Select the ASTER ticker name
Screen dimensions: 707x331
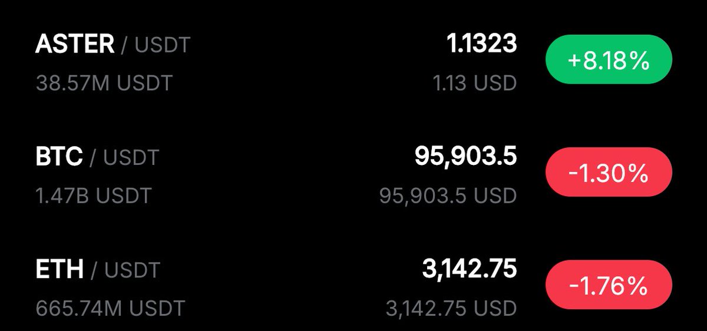point(75,45)
